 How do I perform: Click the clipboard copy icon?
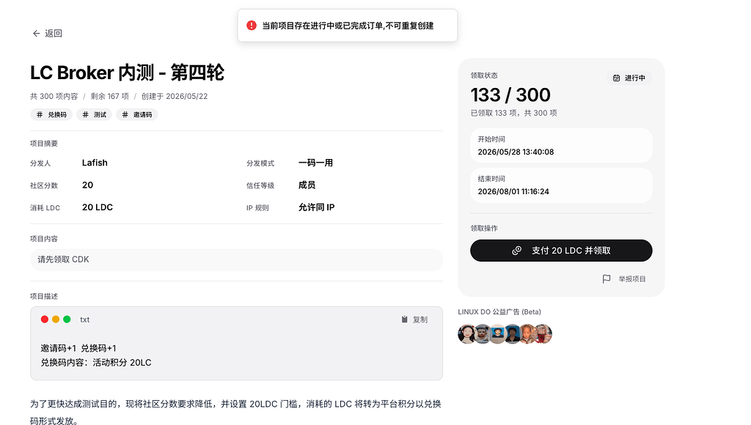[x=404, y=319]
